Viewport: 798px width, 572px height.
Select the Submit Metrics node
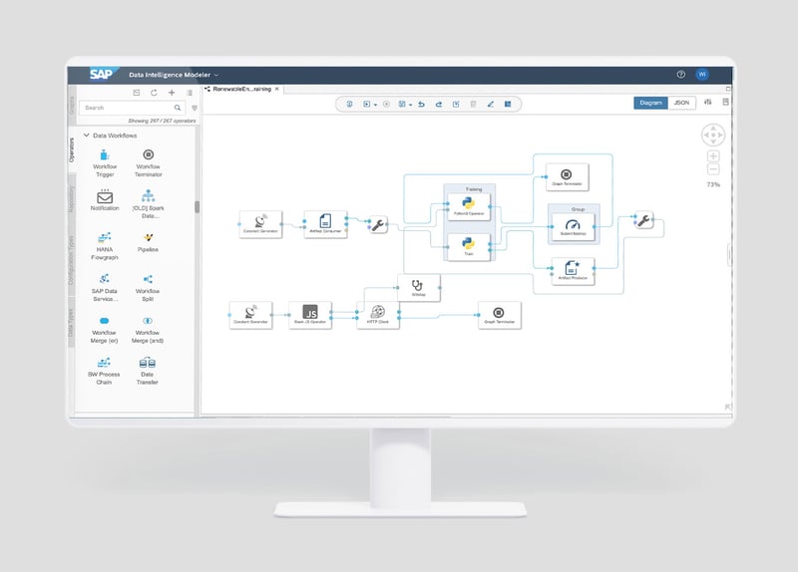(573, 227)
